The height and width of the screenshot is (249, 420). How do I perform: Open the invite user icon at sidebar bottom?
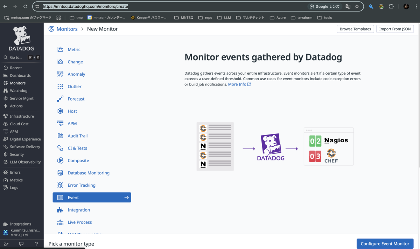click(6, 244)
